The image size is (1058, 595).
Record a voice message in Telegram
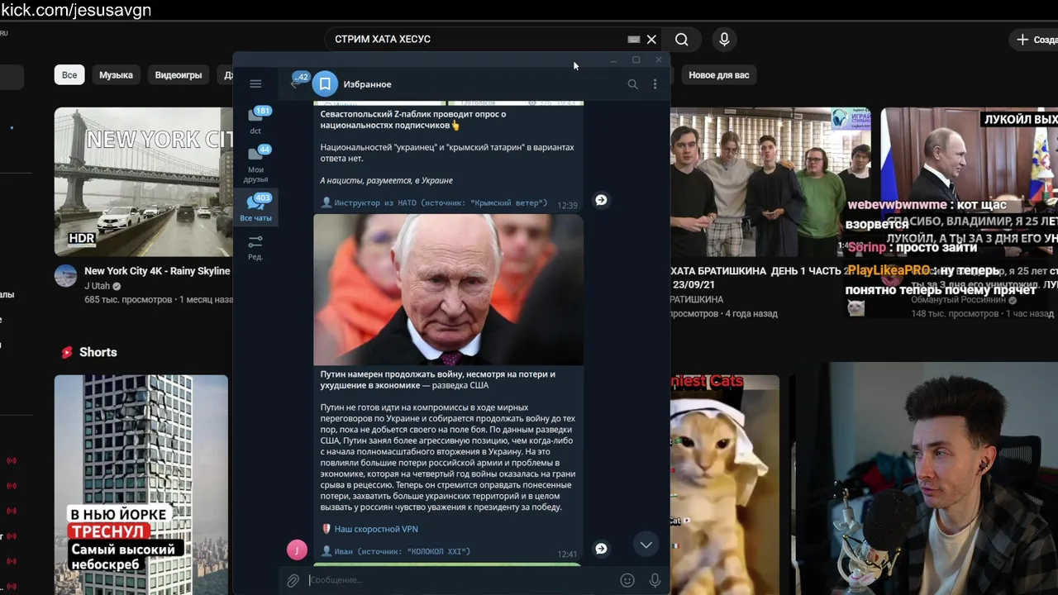(x=655, y=580)
